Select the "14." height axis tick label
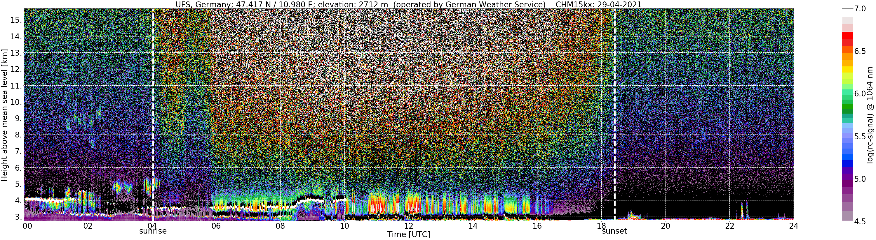This screenshot has height=240, width=876. (x=16, y=37)
